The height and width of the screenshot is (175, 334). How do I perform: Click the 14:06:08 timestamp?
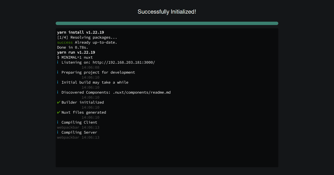click(90, 67)
